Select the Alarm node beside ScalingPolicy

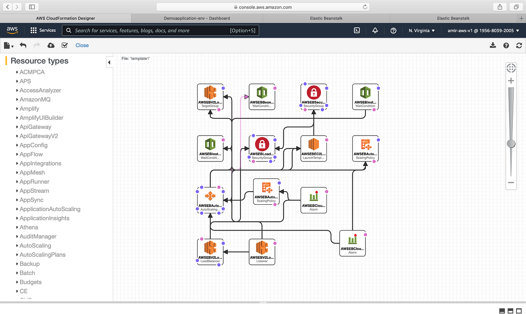pos(314,200)
